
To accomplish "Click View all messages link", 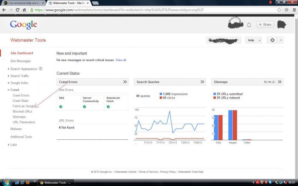I will 121,60.
